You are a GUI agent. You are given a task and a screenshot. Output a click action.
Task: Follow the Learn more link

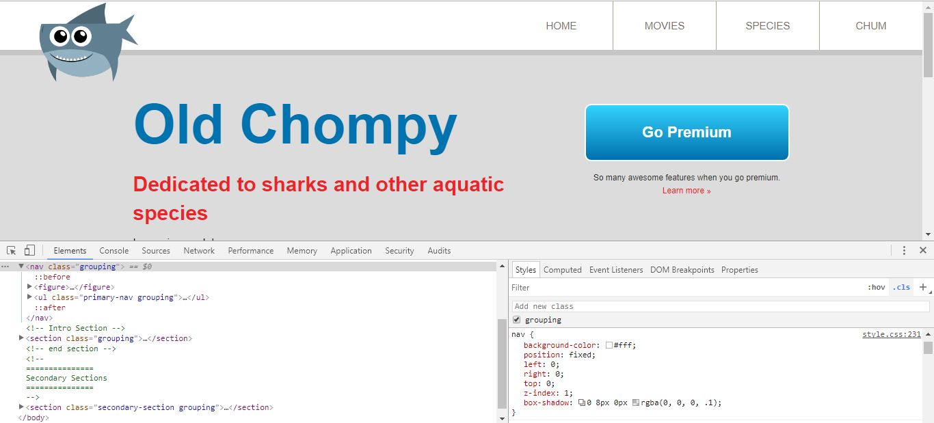(x=686, y=191)
